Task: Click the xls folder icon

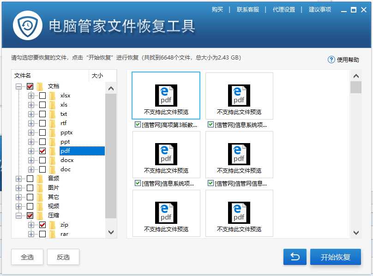Action: pyautogui.click(x=52, y=105)
